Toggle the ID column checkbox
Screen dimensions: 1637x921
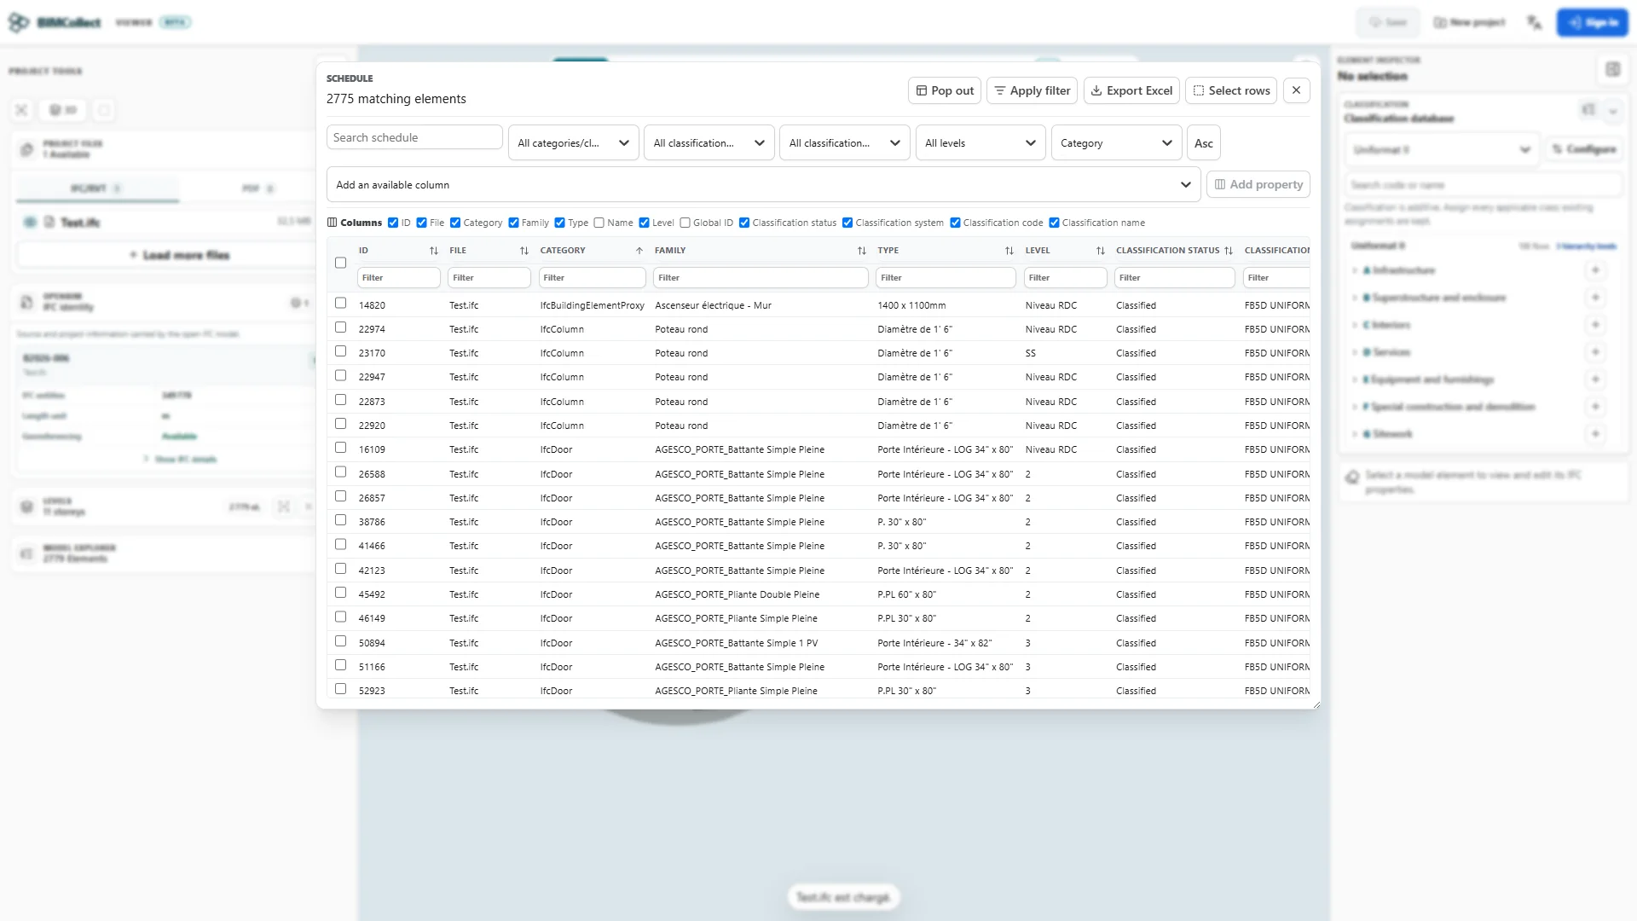[x=393, y=223]
